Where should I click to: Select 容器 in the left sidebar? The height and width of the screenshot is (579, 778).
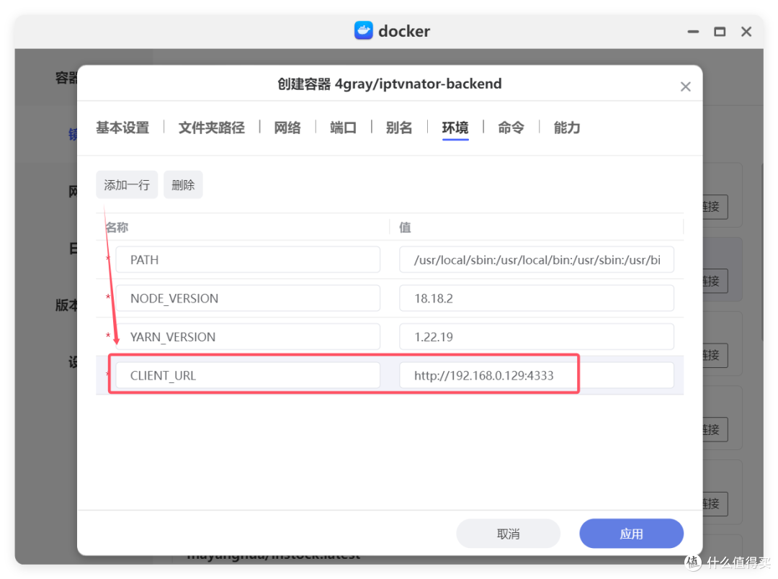pos(65,77)
